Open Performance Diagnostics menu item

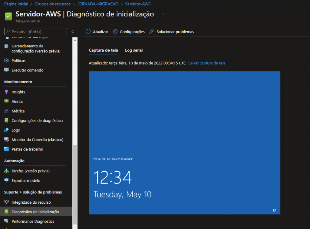coord(33,221)
